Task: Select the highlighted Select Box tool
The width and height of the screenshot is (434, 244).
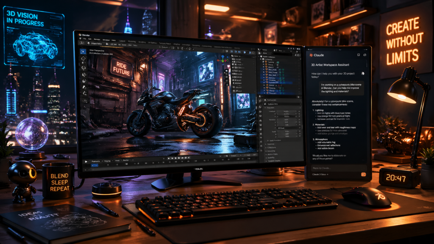Action: coord(83,51)
